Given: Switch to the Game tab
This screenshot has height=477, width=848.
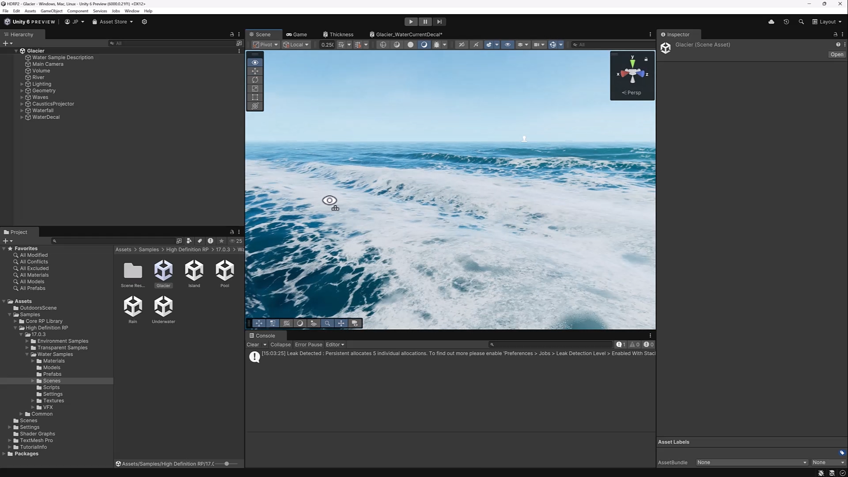Looking at the screenshot, I should click(296, 34).
